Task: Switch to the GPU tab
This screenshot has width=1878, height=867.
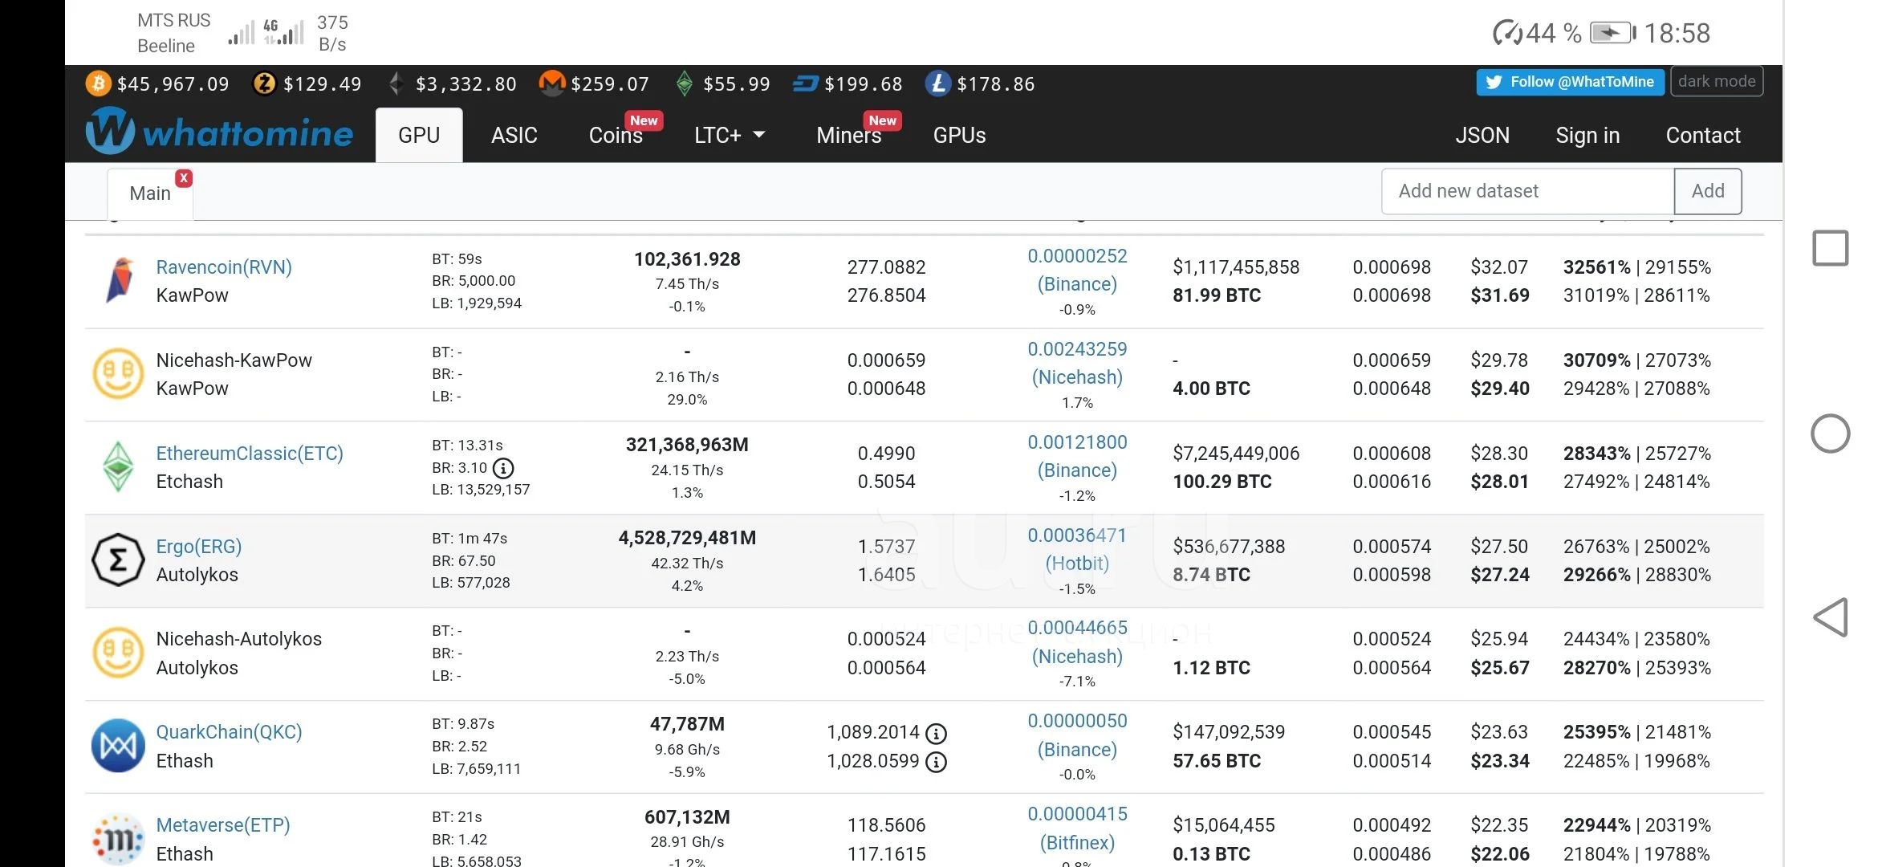Action: (419, 135)
